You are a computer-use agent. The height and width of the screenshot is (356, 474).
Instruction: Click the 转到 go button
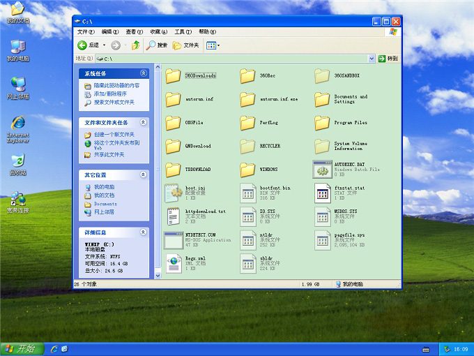coord(388,59)
